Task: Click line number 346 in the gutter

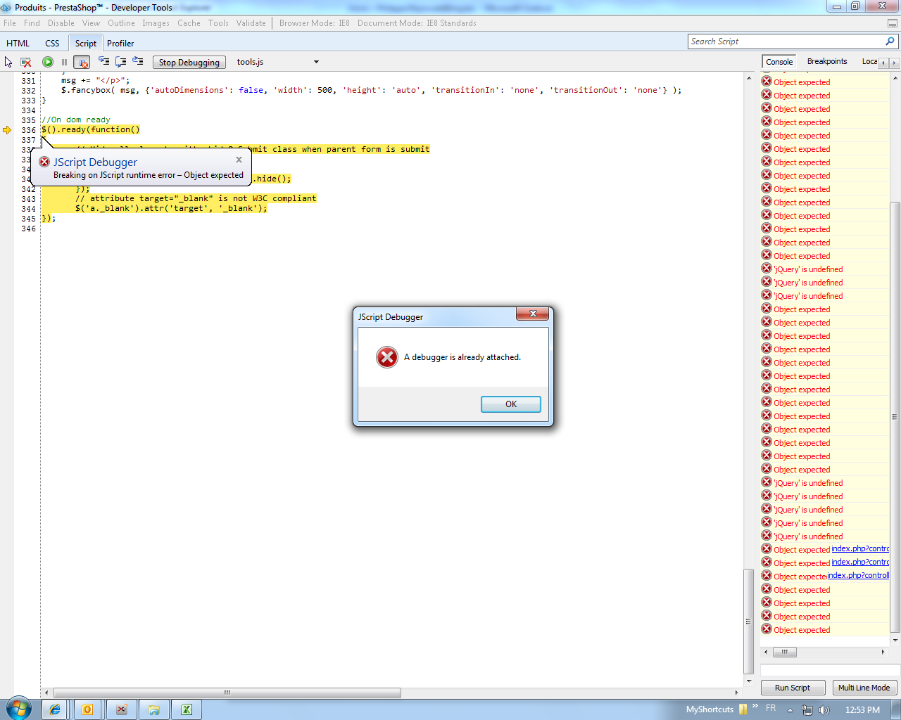Action: (x=28, y=229)
